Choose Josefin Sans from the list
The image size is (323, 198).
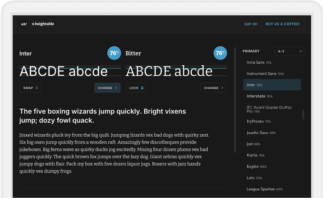pyautogui.click(x=261, y=133)
